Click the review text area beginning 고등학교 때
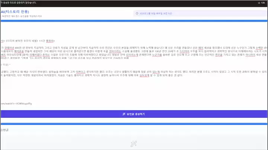The width and height of the screenshot is (268, 150). (134, 74)
